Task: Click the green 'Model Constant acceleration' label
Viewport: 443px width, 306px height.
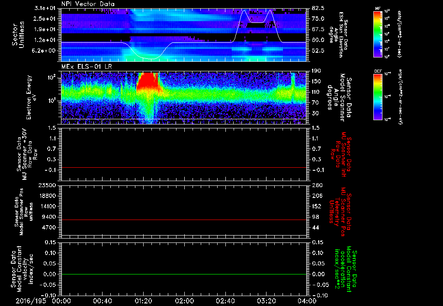Action: 346,269
